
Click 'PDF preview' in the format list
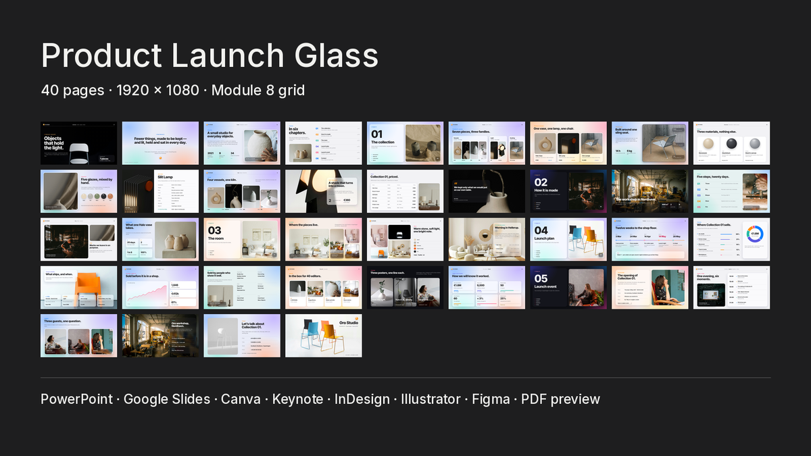tap(560, 399)
